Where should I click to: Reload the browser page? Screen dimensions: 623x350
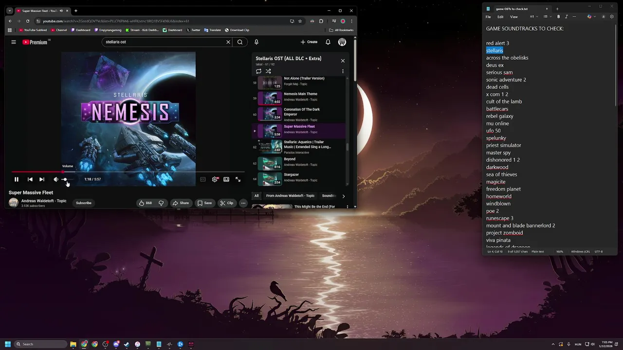[28, 21]
